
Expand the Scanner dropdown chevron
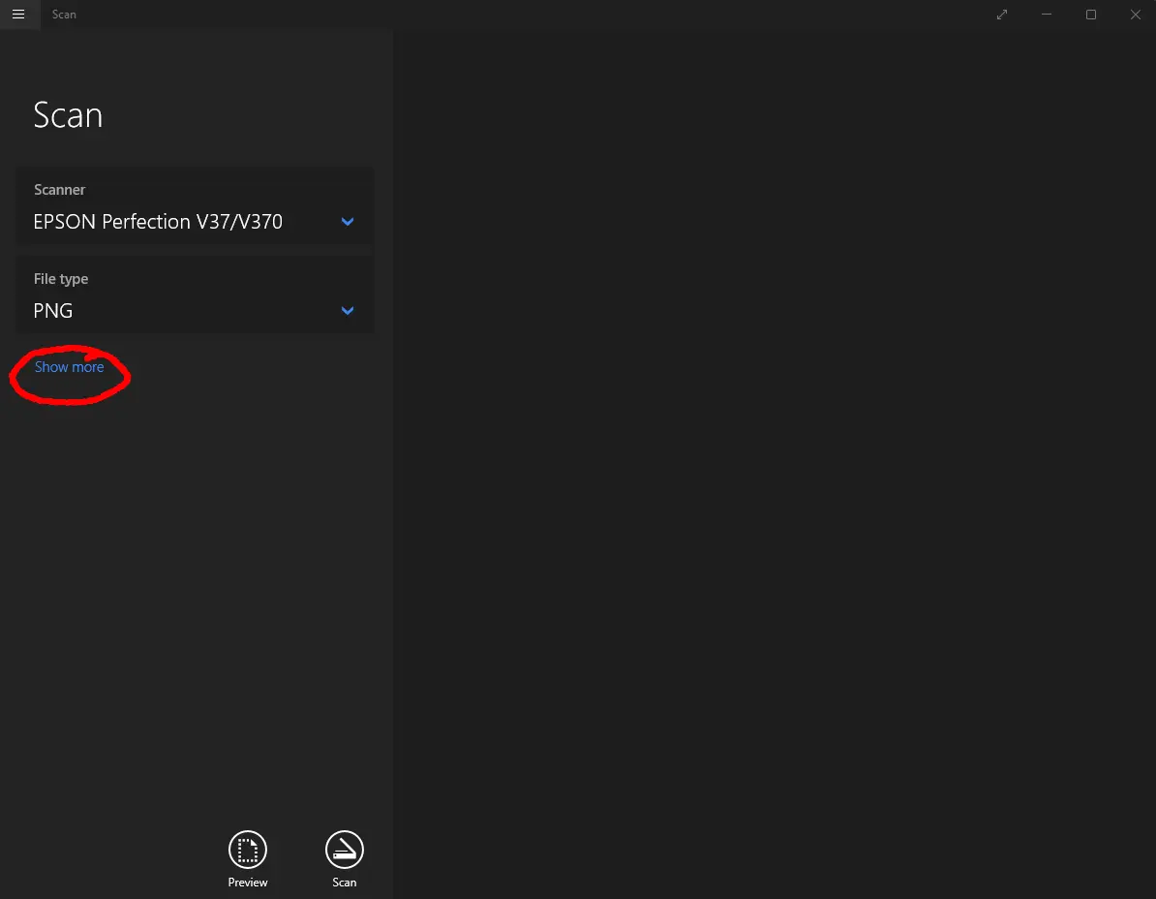pos(348,222)
